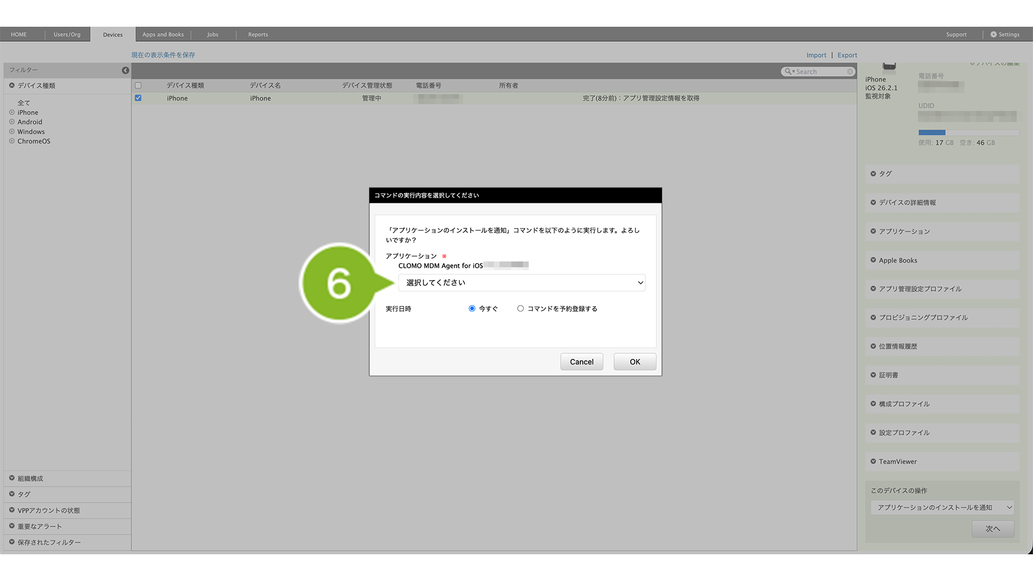Select the コマンドを予約登録する radio option
Screen dimensions: 1033x581
(521, 309)
